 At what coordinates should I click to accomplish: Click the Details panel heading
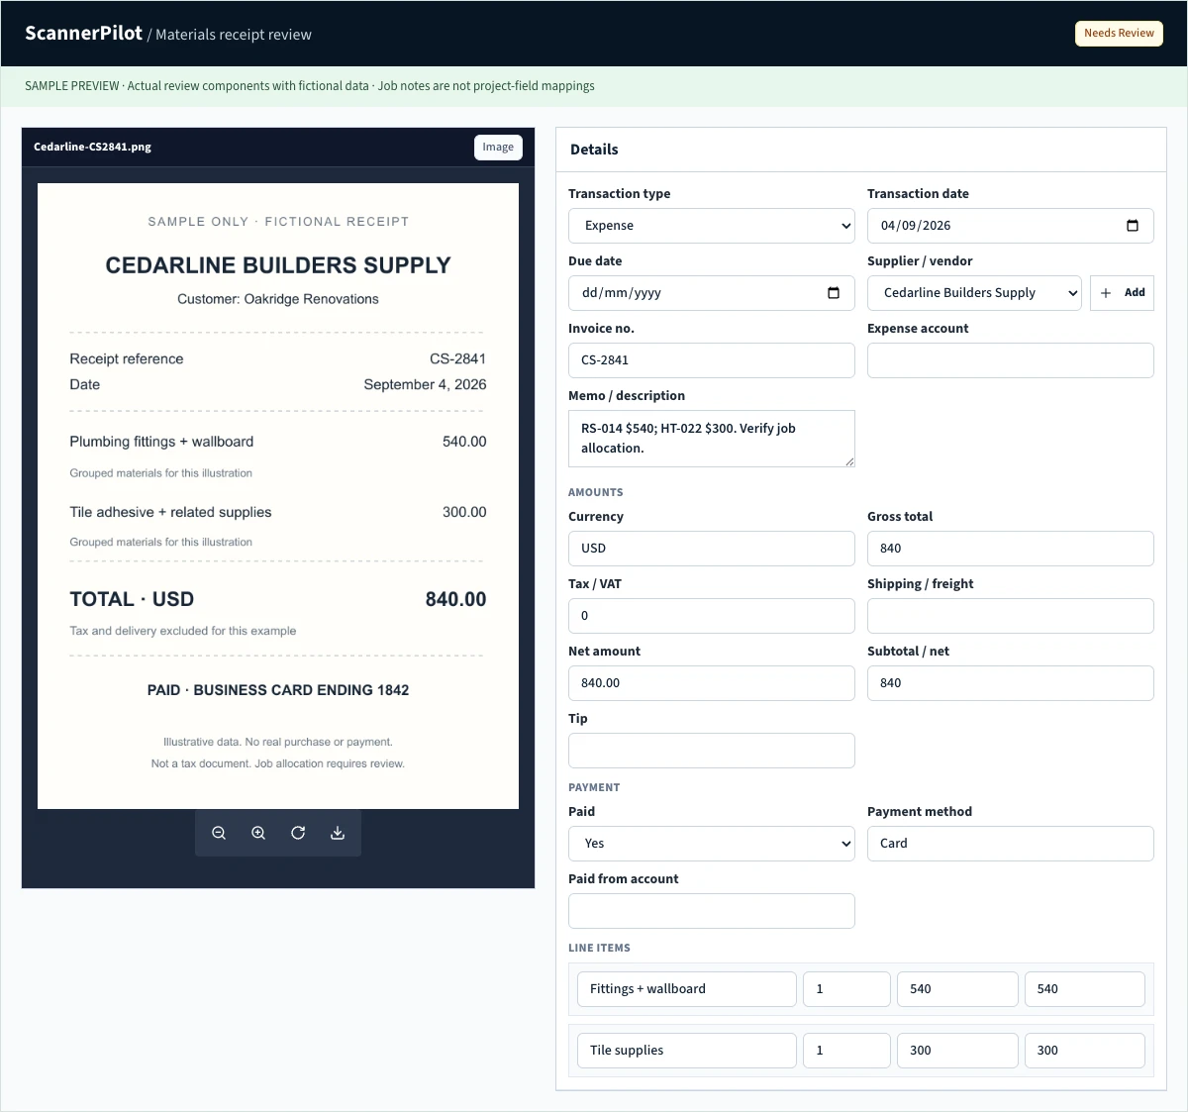click(594, 150)
